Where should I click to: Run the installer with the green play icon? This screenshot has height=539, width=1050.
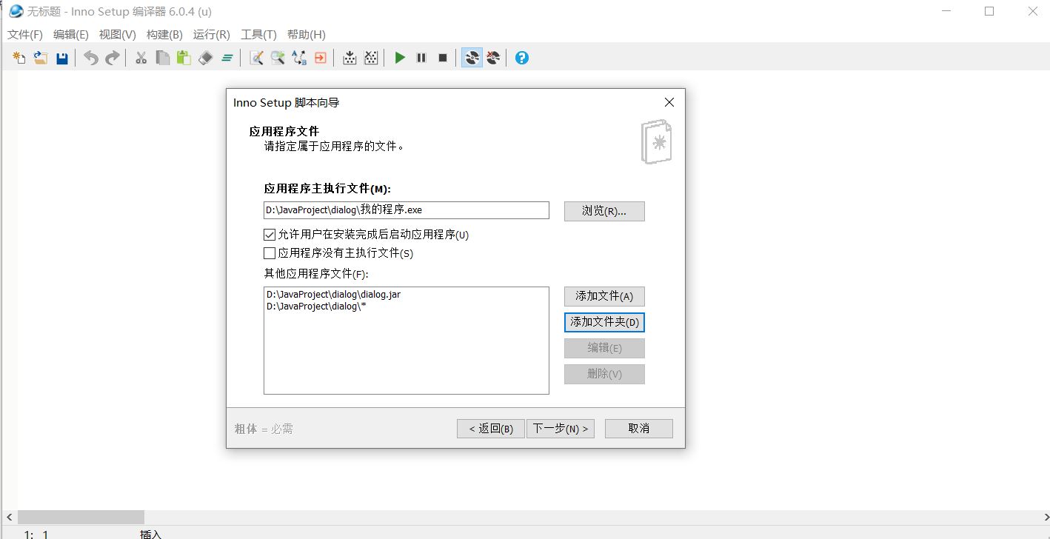pyautogui.click(x=400, y=58)
